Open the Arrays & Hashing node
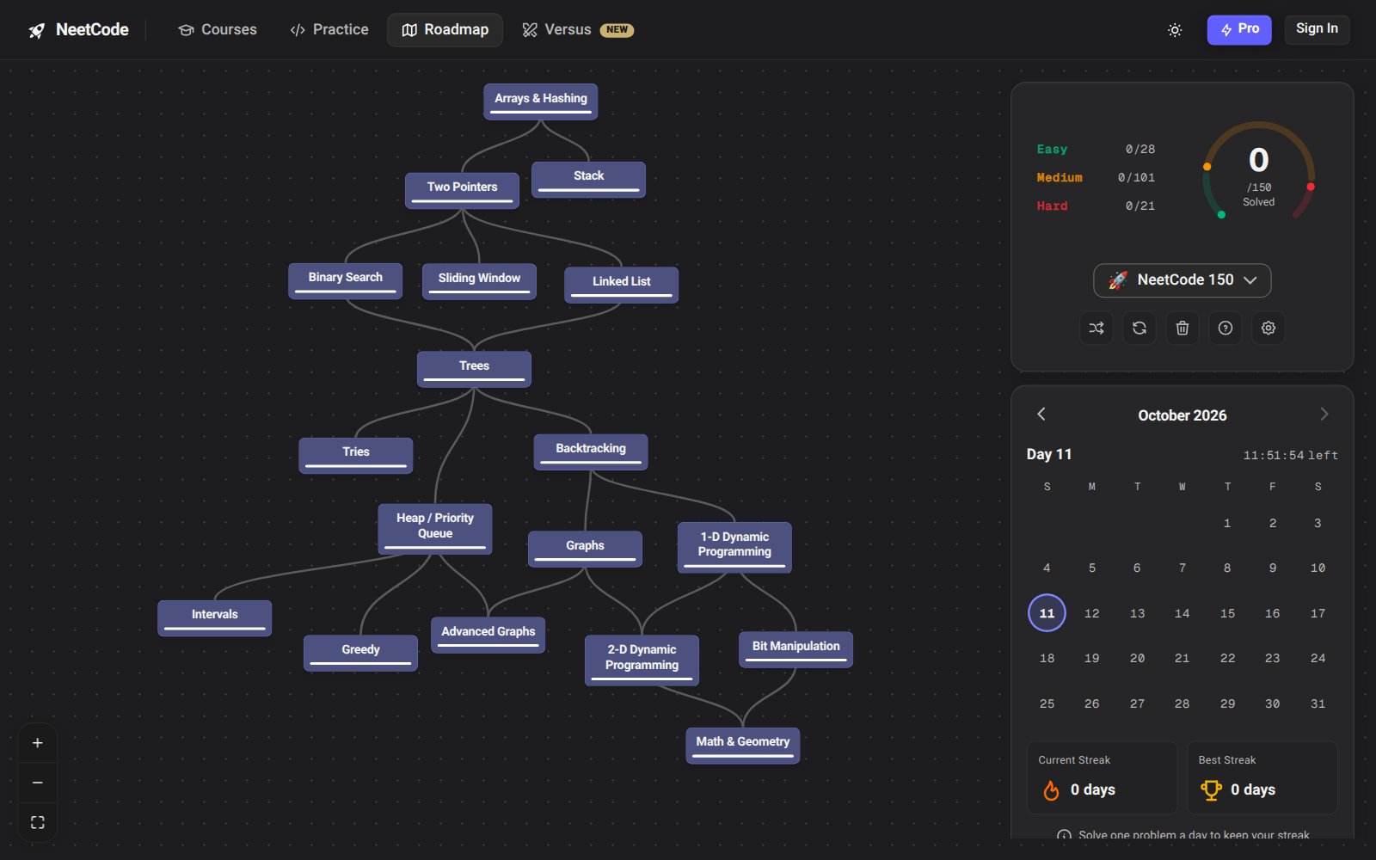This screenshot has height=860, width=1376. pos(541,101)
